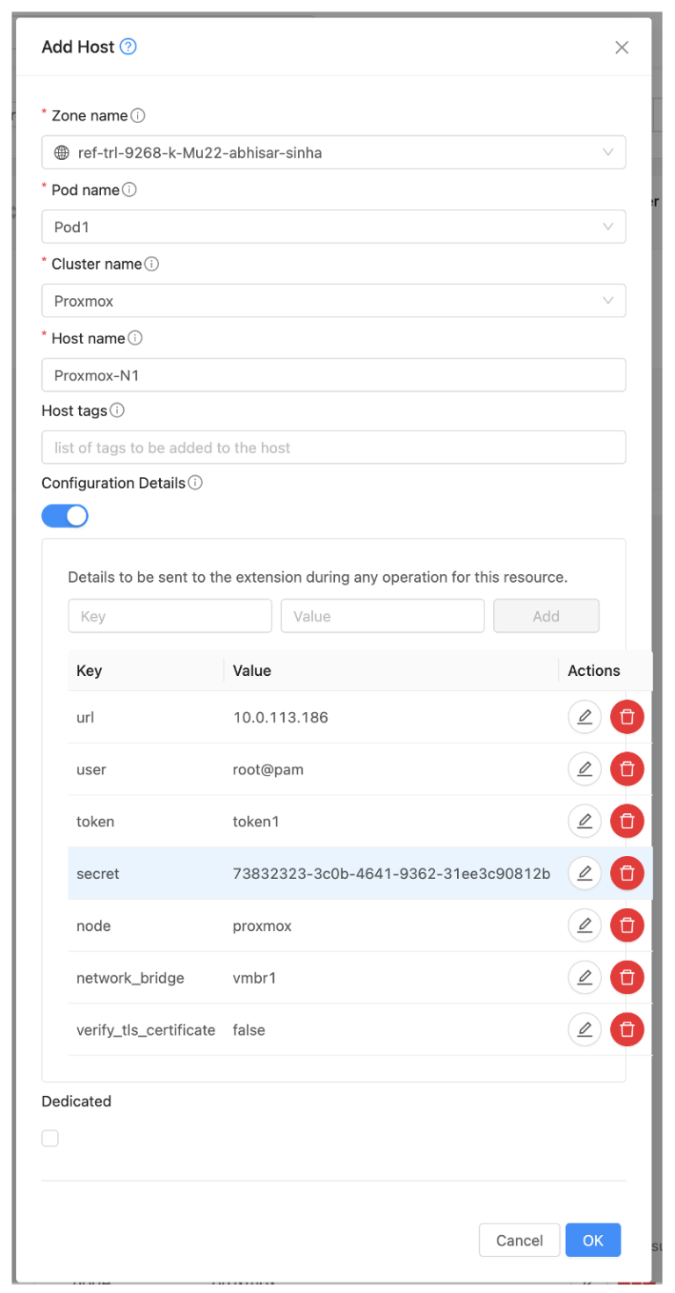675x1293 pixels.
Task: Select the value vmbr1
Action: [255, 977]
